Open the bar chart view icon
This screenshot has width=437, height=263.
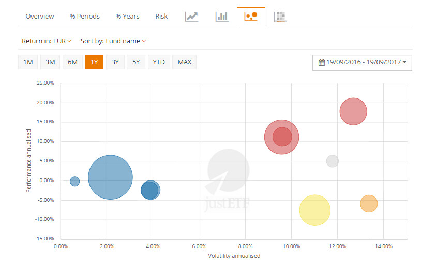(x=221, y=17)
